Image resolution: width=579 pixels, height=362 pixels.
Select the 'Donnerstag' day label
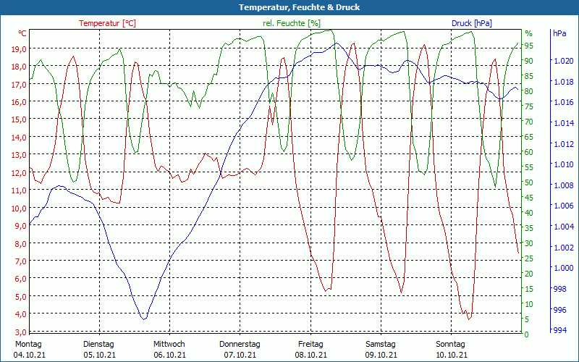click(240, 345)
